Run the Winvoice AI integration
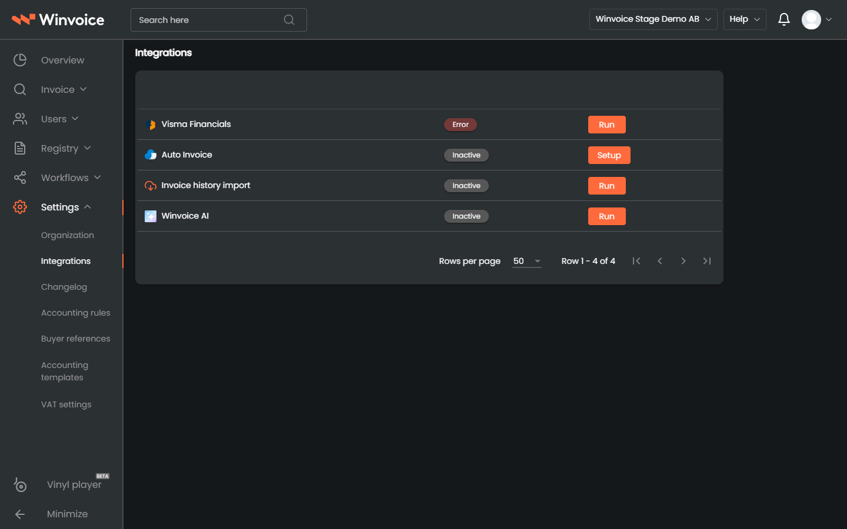847x529 pixels. [x=607, y=216]
